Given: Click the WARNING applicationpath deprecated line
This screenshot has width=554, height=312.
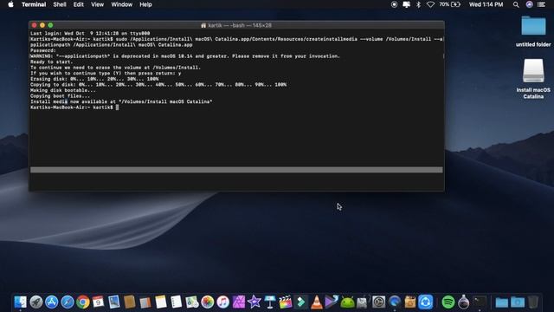Looking at the screenshot, I should coord(185,56).
